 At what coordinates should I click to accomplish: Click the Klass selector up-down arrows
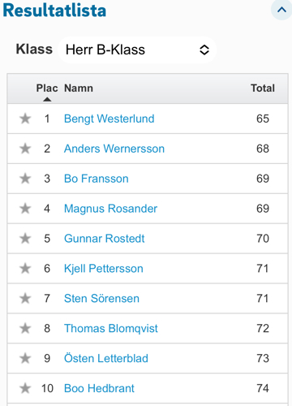click(204, 50)
